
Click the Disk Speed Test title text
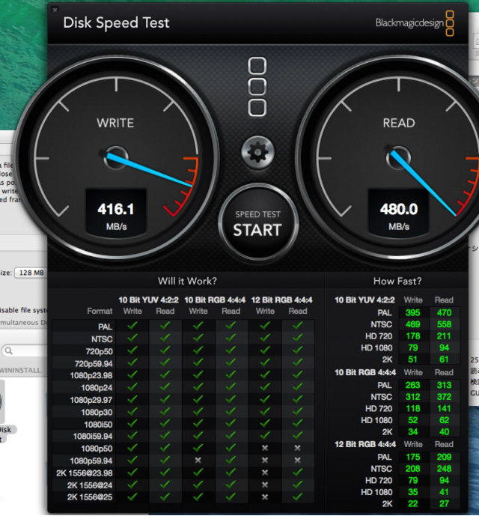116,22
